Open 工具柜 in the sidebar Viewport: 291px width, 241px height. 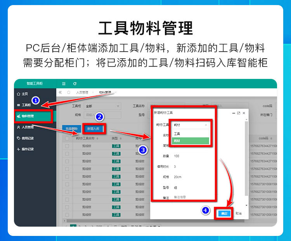(24, 105)
